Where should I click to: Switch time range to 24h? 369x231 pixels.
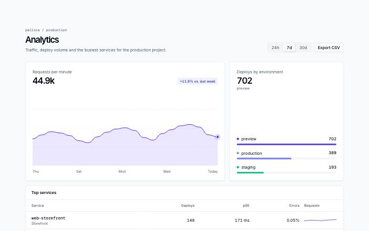pos(276,47)
